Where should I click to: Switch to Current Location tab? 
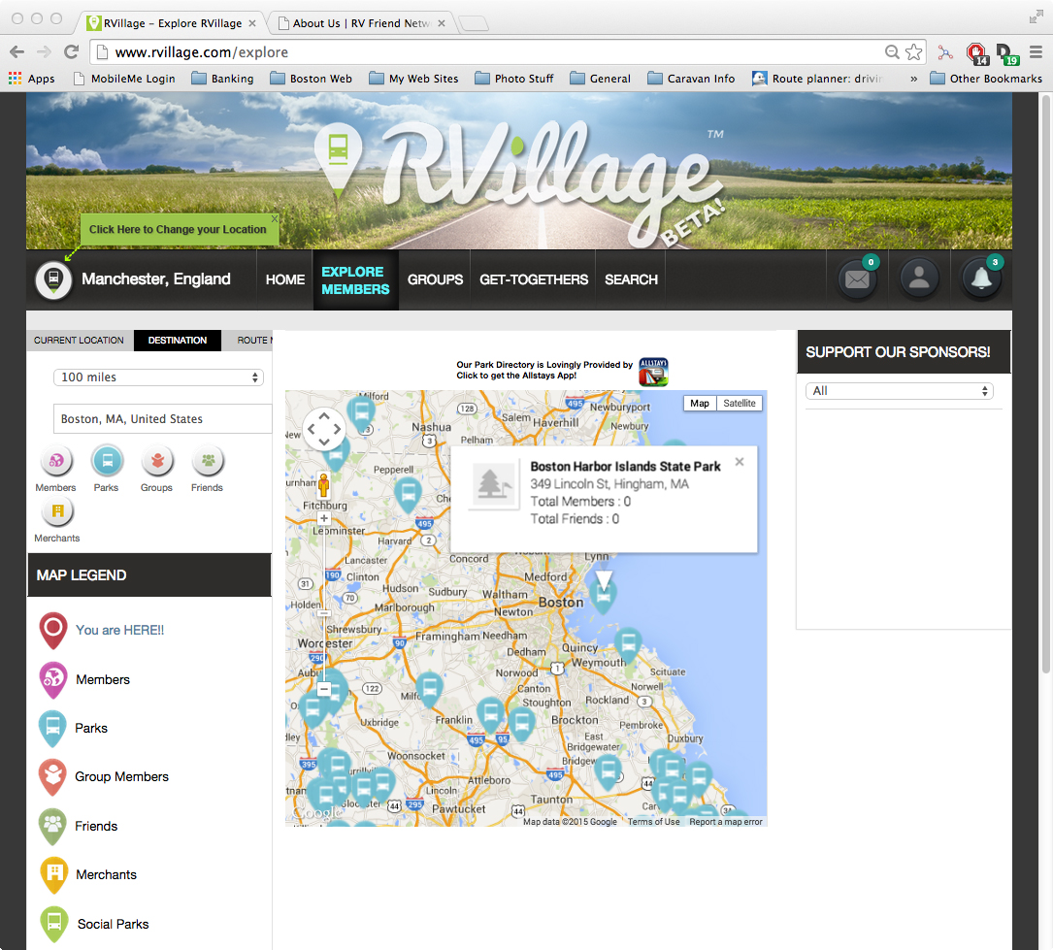coord(79,341)
